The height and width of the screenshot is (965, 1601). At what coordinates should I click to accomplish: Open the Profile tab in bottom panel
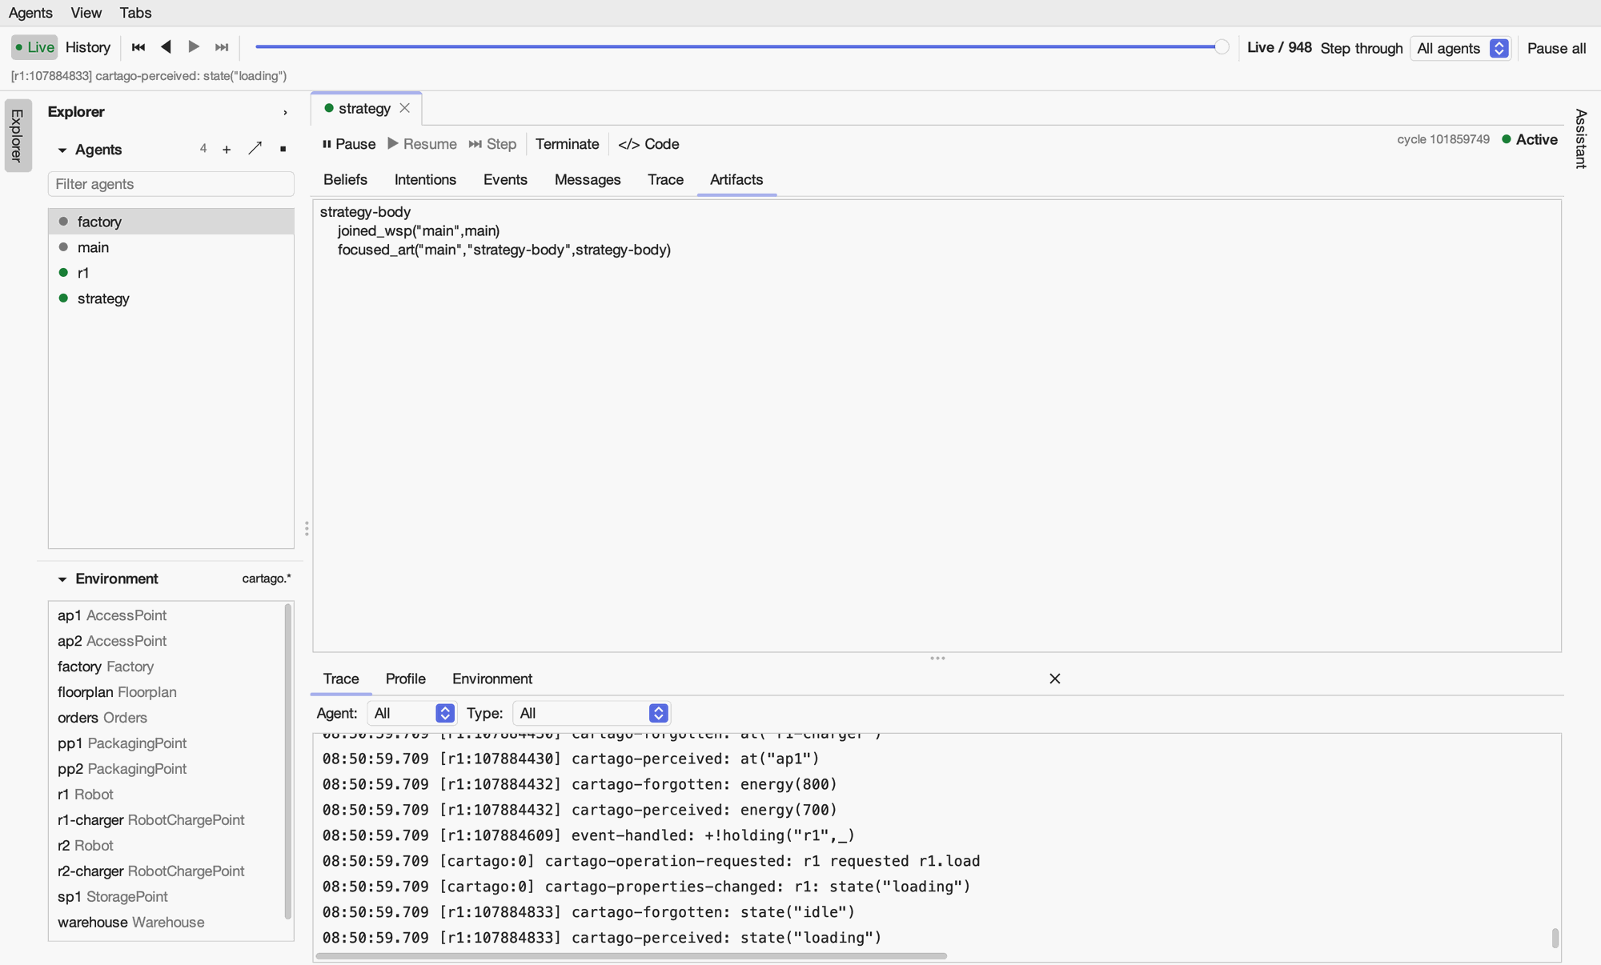pos(405,679)
